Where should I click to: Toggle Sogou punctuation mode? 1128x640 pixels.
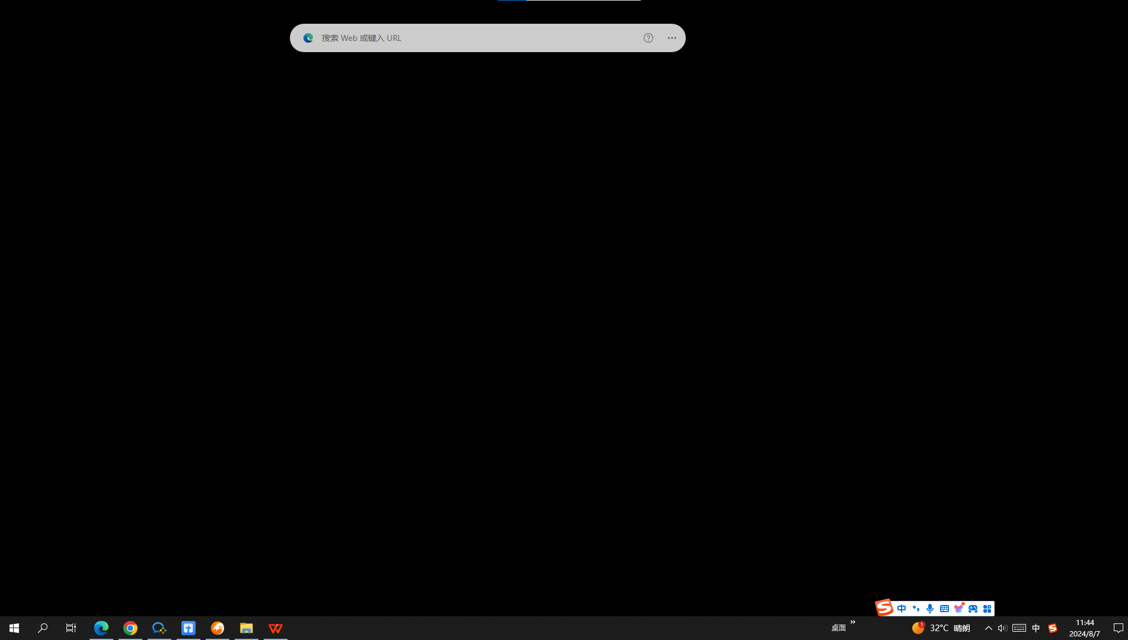point(916,609)
